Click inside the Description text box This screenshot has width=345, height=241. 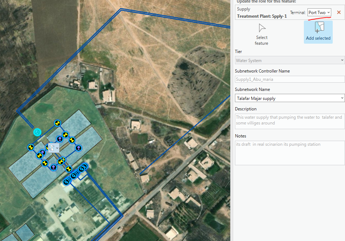289,121
